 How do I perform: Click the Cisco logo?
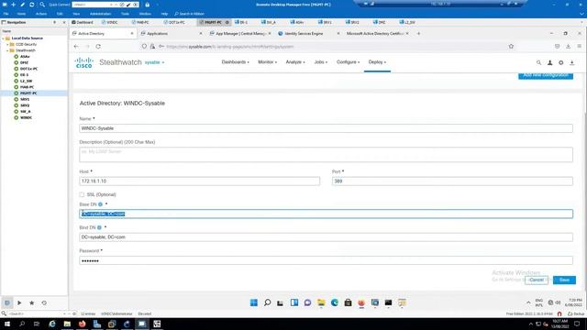click(83, 62)
